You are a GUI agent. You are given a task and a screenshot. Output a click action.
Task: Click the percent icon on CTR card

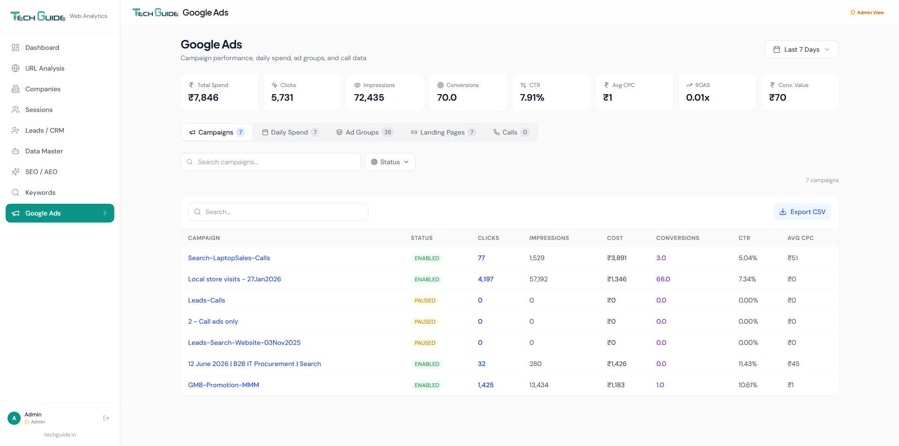click(x=523, y=85)
